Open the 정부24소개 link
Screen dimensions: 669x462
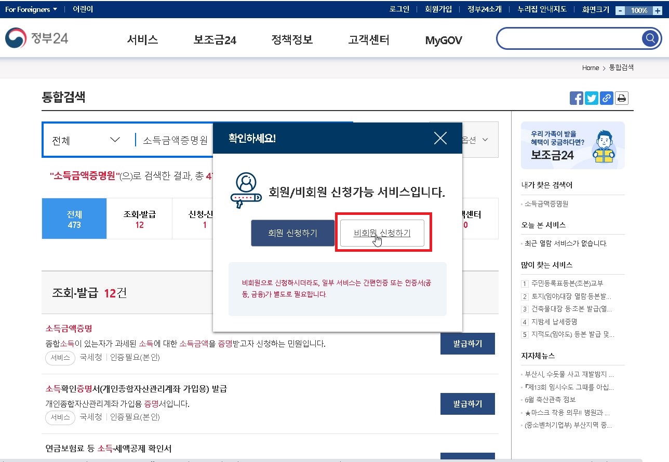tap(484, 9)
